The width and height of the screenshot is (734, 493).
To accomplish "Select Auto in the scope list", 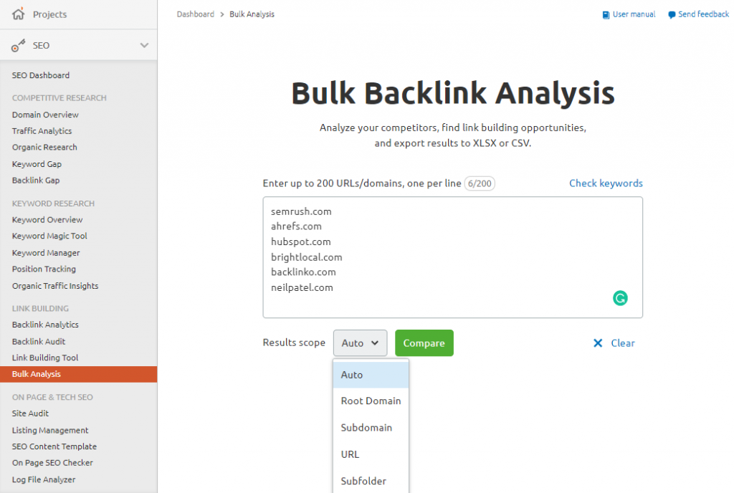I will 371,375.
